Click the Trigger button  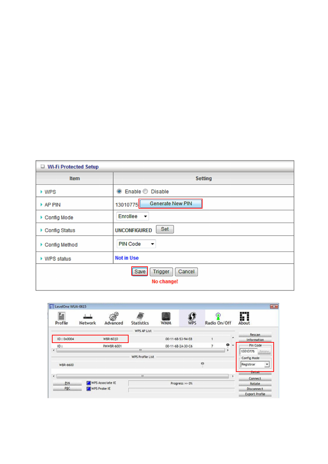pos(161,272)
